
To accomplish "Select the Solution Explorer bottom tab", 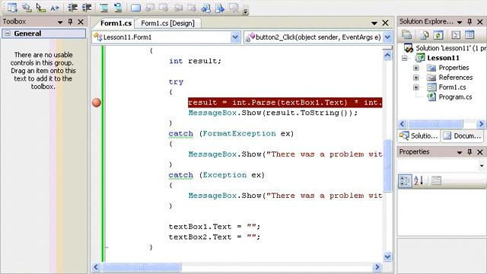I will click(419, 135).
